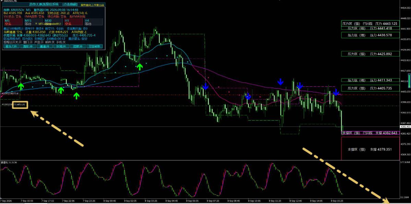Hide the panel via [点击隐藏]
The width and height of the screenshot is (411, 204).
70,5
